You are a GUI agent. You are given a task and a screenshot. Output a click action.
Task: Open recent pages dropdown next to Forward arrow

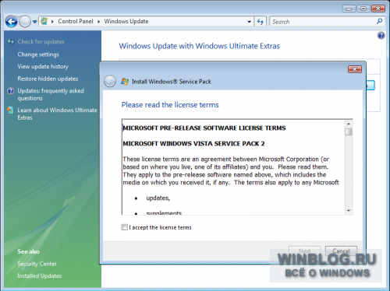pyautogui.click(x=34, y=22)
